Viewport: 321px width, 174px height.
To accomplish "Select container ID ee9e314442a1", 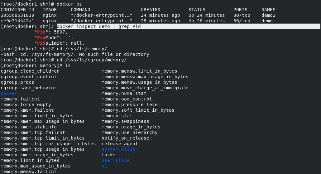I will (17, 21).
